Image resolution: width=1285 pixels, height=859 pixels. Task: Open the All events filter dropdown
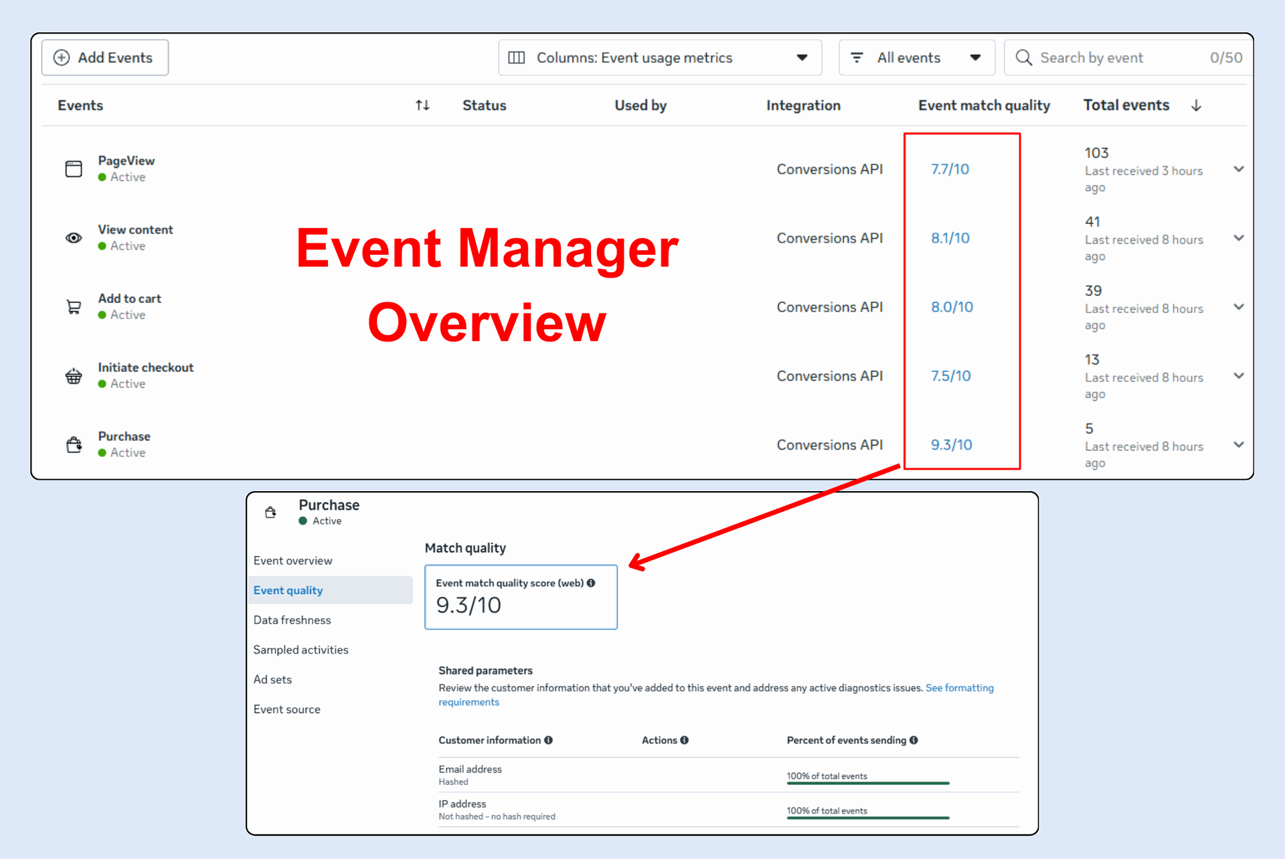tap(916, 58)
